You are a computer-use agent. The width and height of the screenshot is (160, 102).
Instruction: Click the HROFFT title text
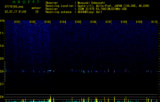pos(26,2)
